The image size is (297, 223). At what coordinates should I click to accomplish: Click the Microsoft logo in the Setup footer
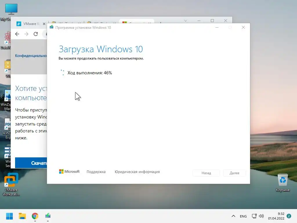[69, 172]
